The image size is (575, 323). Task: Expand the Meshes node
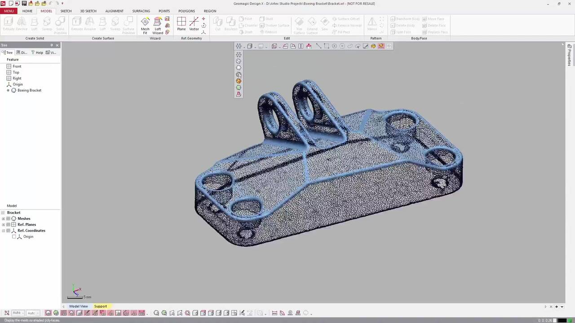pos(4,218)
